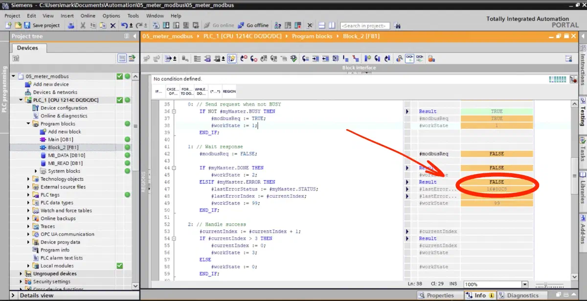Click the Delete X icon in main toolbar
This screenshot has width=587, height=301.
[113, 25]
